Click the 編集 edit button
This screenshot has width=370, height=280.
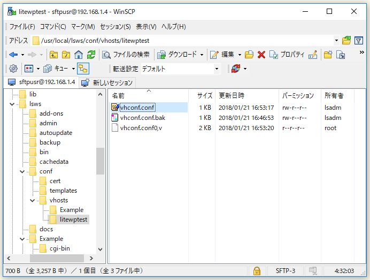coord(222,55)
